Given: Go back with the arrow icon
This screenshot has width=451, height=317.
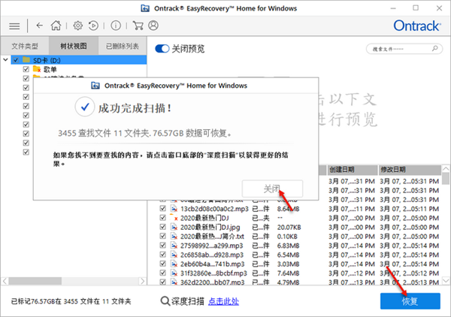Looking at the screenshot, I should 39,26.
